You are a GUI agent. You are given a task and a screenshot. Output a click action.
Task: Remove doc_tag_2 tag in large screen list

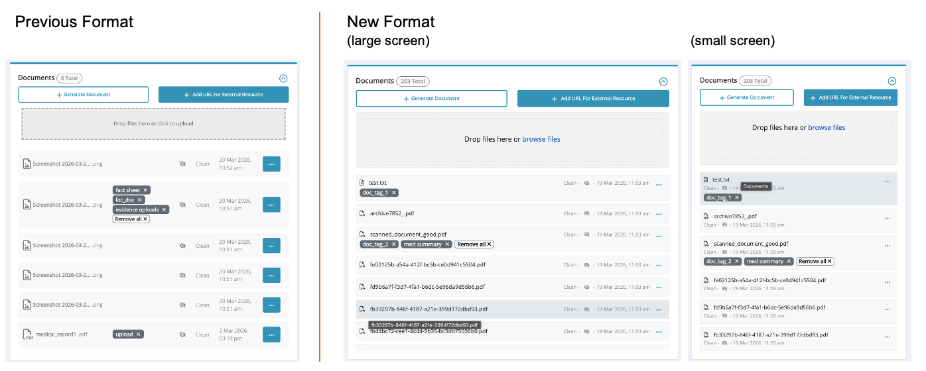click(x=394, y=244)
